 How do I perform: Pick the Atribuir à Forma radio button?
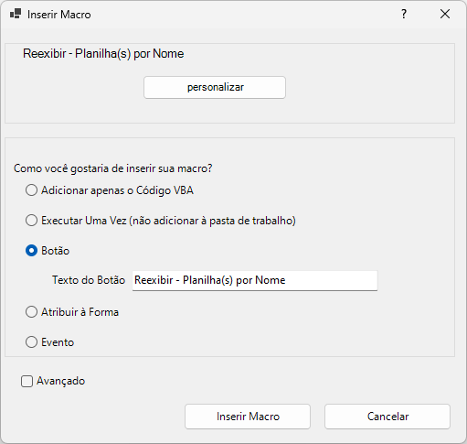click(x=31, y=312)
